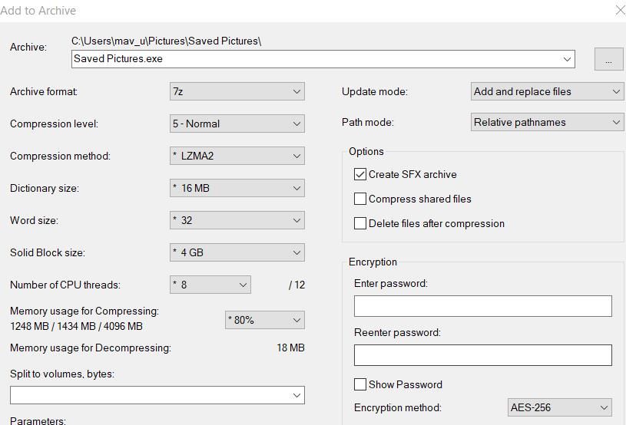Focus the Reenter password field
Viewport: 626px width, 425px height.
click(x=482, y=355)
